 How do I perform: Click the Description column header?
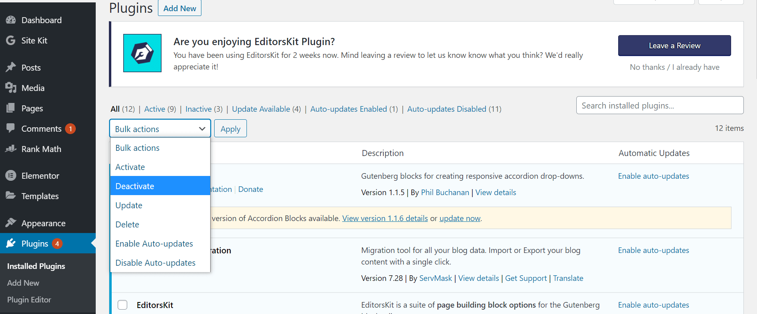click(382, 153)
